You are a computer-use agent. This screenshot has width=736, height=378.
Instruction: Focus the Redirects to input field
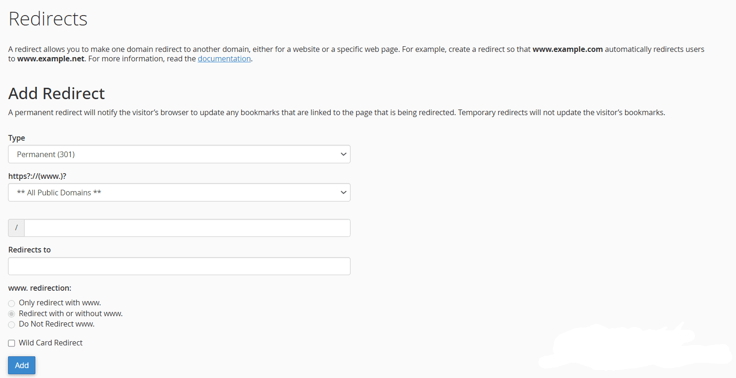[x=179, y=266]
